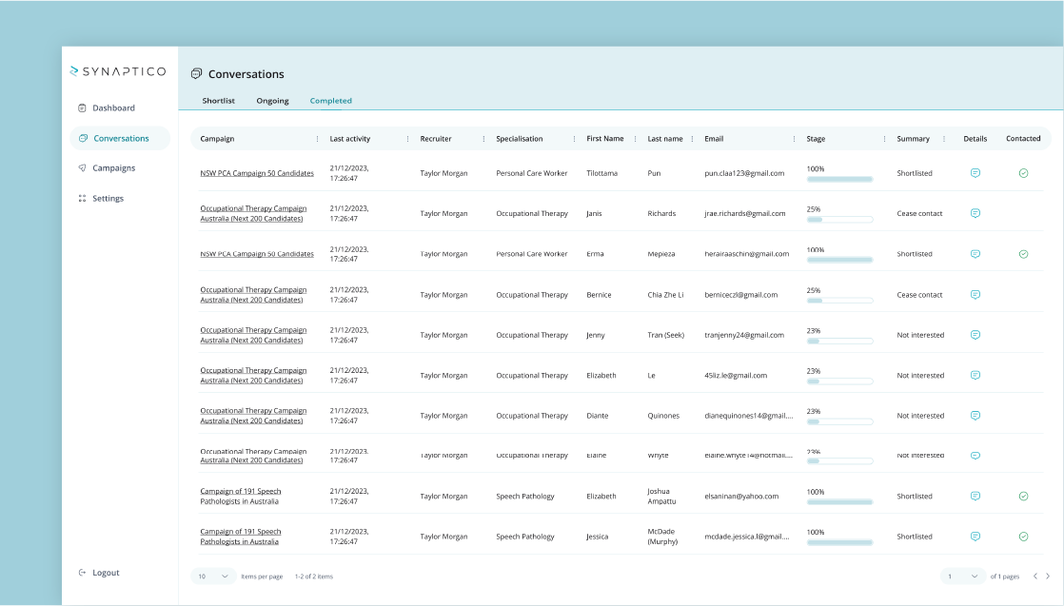
Task: Click email pun.claa123@gmail.com
Action: pos(743,173)
